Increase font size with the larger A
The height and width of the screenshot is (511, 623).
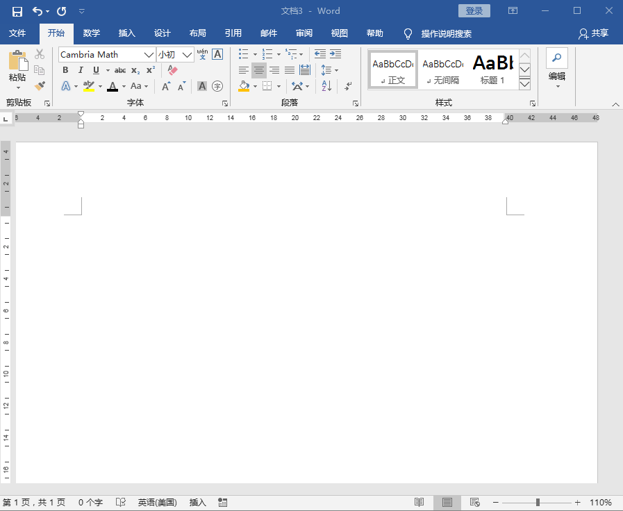(166, 86)
